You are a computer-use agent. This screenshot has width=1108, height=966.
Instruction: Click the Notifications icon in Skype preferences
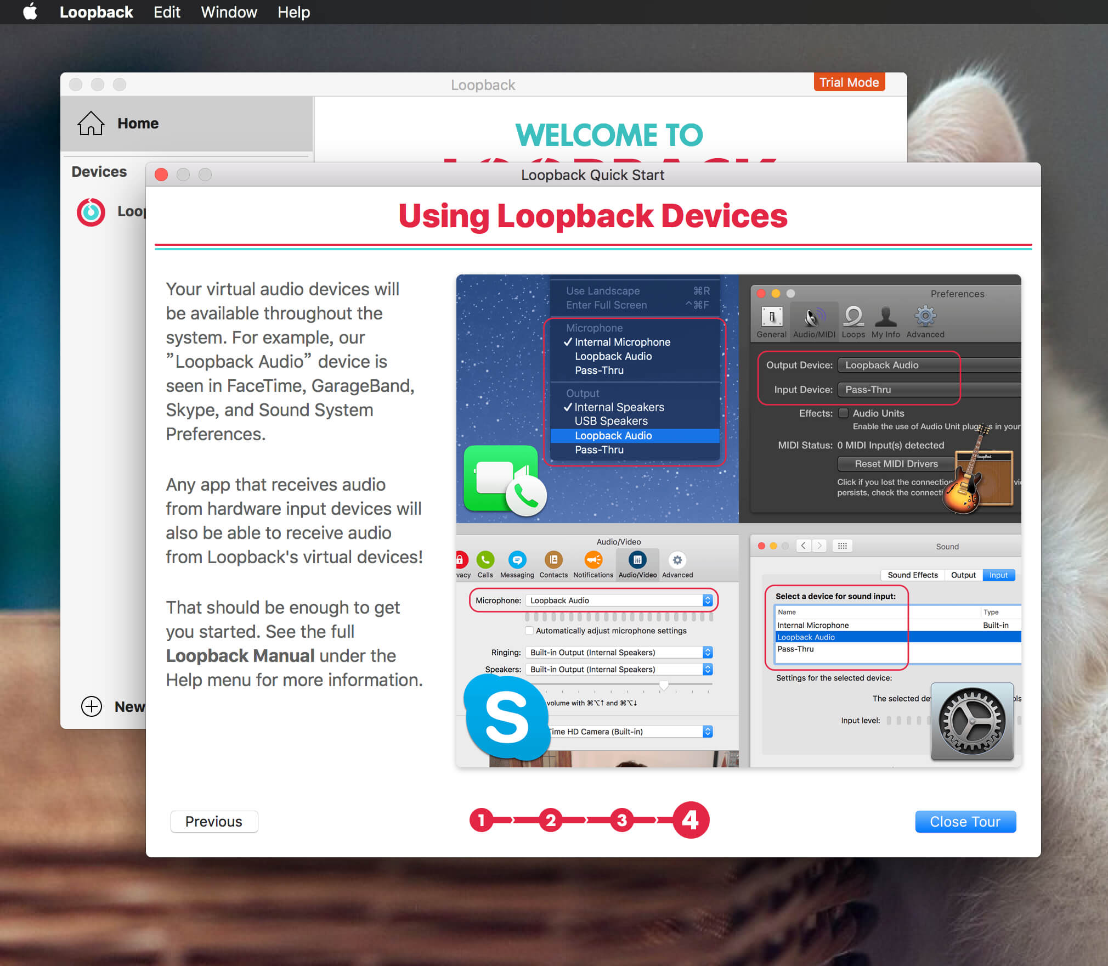593,565
